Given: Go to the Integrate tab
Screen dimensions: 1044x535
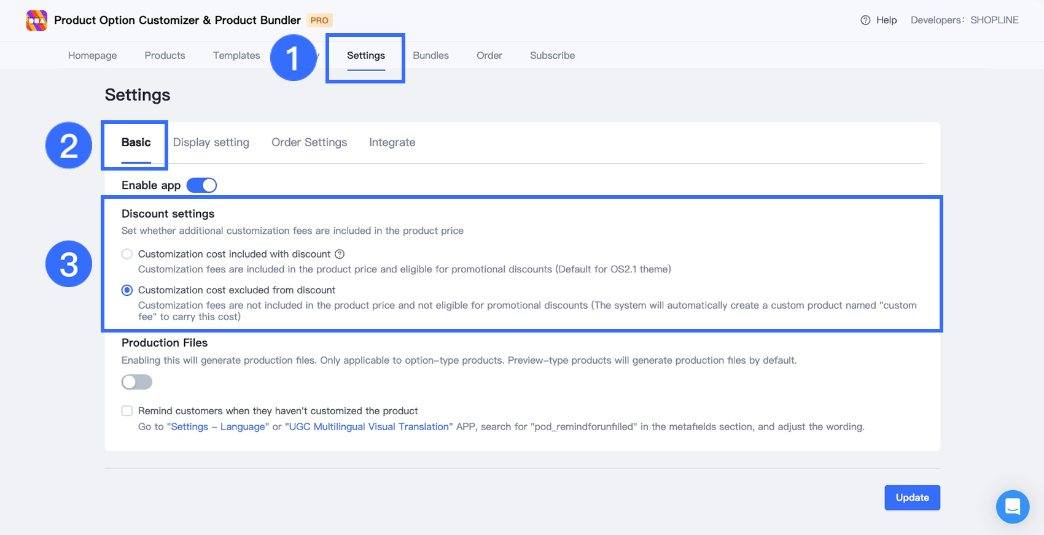Looking at the screenshot, I should click(392, 142).
